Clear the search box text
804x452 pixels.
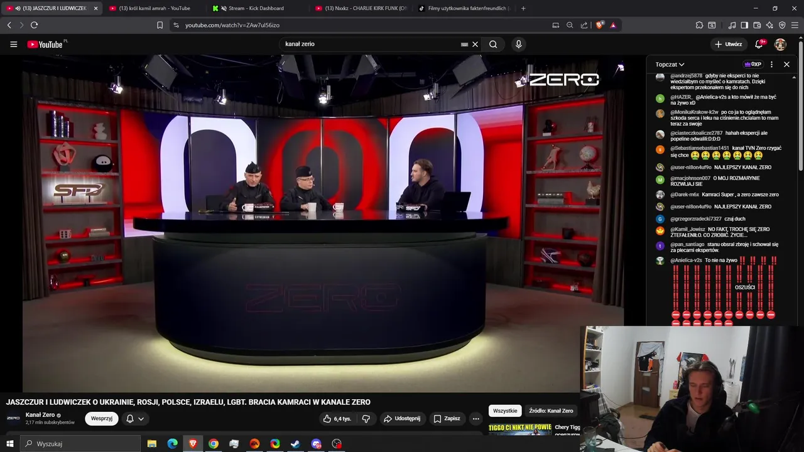pos(475,44)
